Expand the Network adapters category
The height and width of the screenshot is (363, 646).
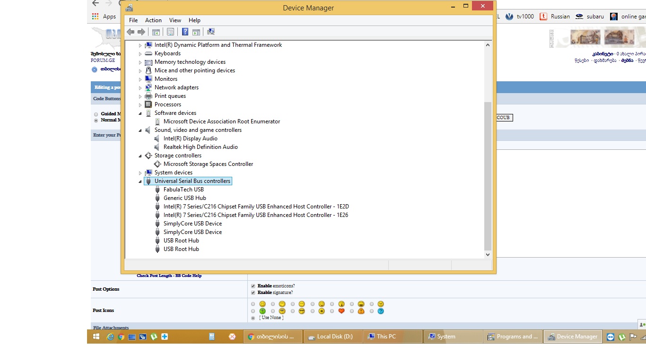(x=140, y=88)
